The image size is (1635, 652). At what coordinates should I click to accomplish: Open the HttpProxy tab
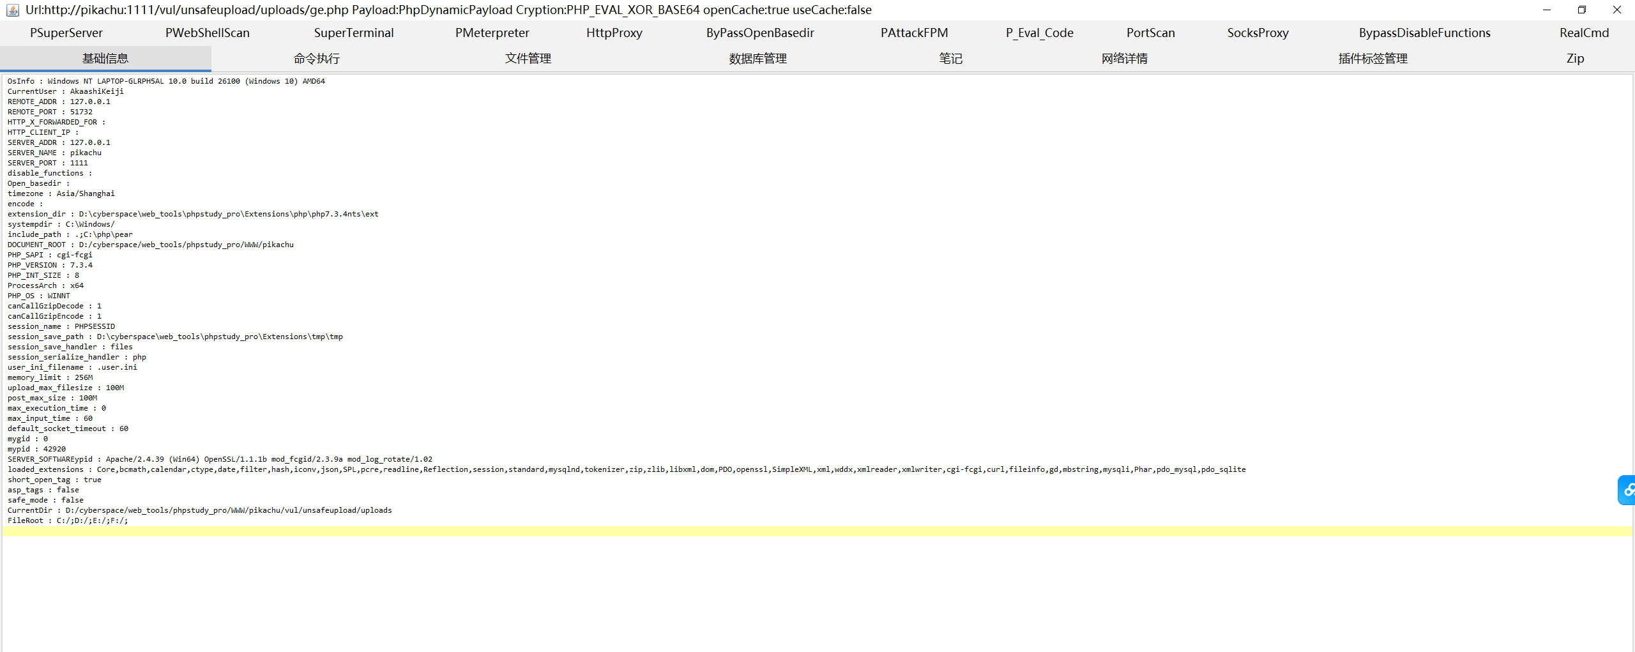[614, 33]
